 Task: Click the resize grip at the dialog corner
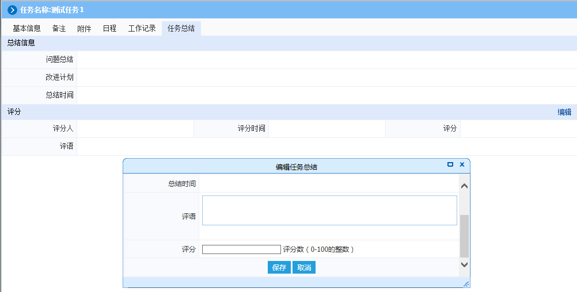tap(466, 284)
